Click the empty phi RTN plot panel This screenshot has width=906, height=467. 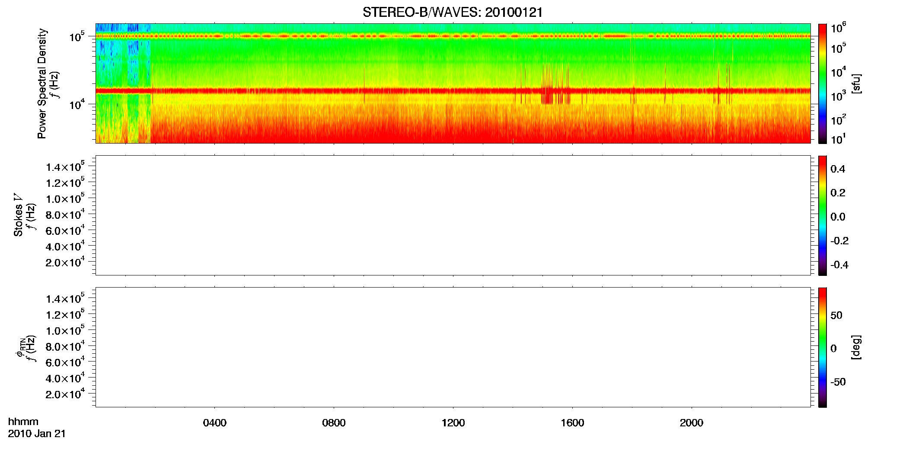453,347
